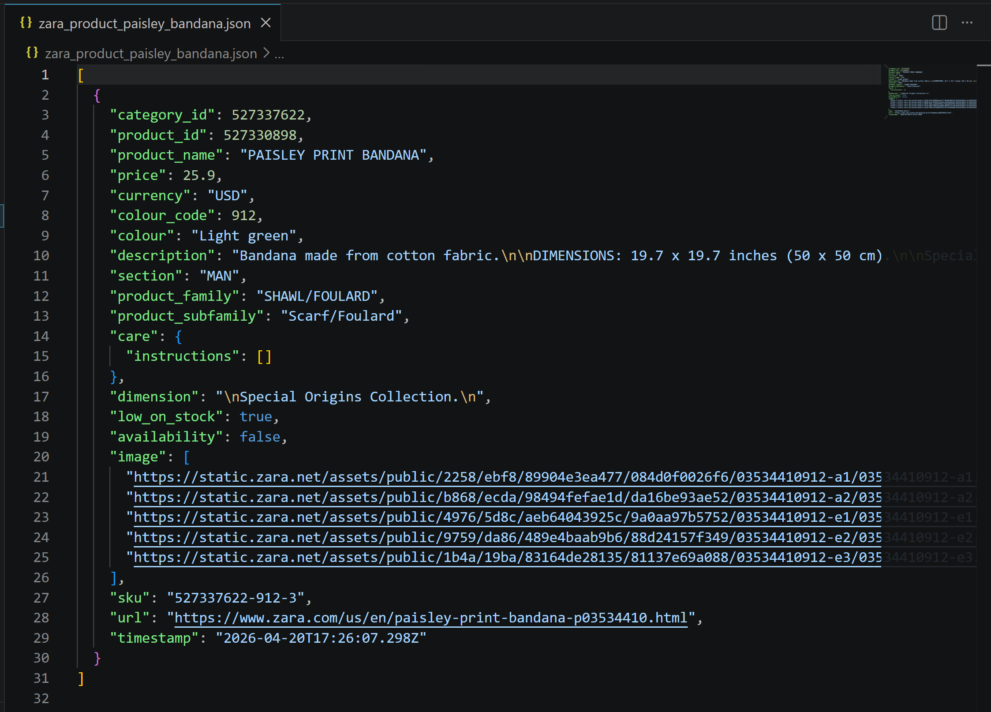Click the vertical scrollbar slider at top right
991x712 pixels.
click(984, 66)
